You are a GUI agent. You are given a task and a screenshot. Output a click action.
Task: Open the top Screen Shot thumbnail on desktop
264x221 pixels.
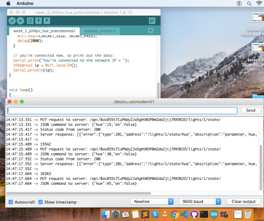click(258, 17)
